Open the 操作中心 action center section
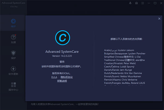Image resolution: width=164 pixels, height=110 pixels. click(13, 87)
